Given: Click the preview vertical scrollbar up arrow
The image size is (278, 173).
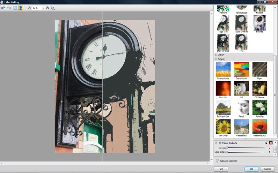Looking at the screenshot, I should tap(212, 13).
